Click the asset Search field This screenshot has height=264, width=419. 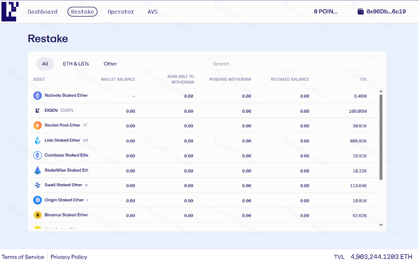point(292,64)
